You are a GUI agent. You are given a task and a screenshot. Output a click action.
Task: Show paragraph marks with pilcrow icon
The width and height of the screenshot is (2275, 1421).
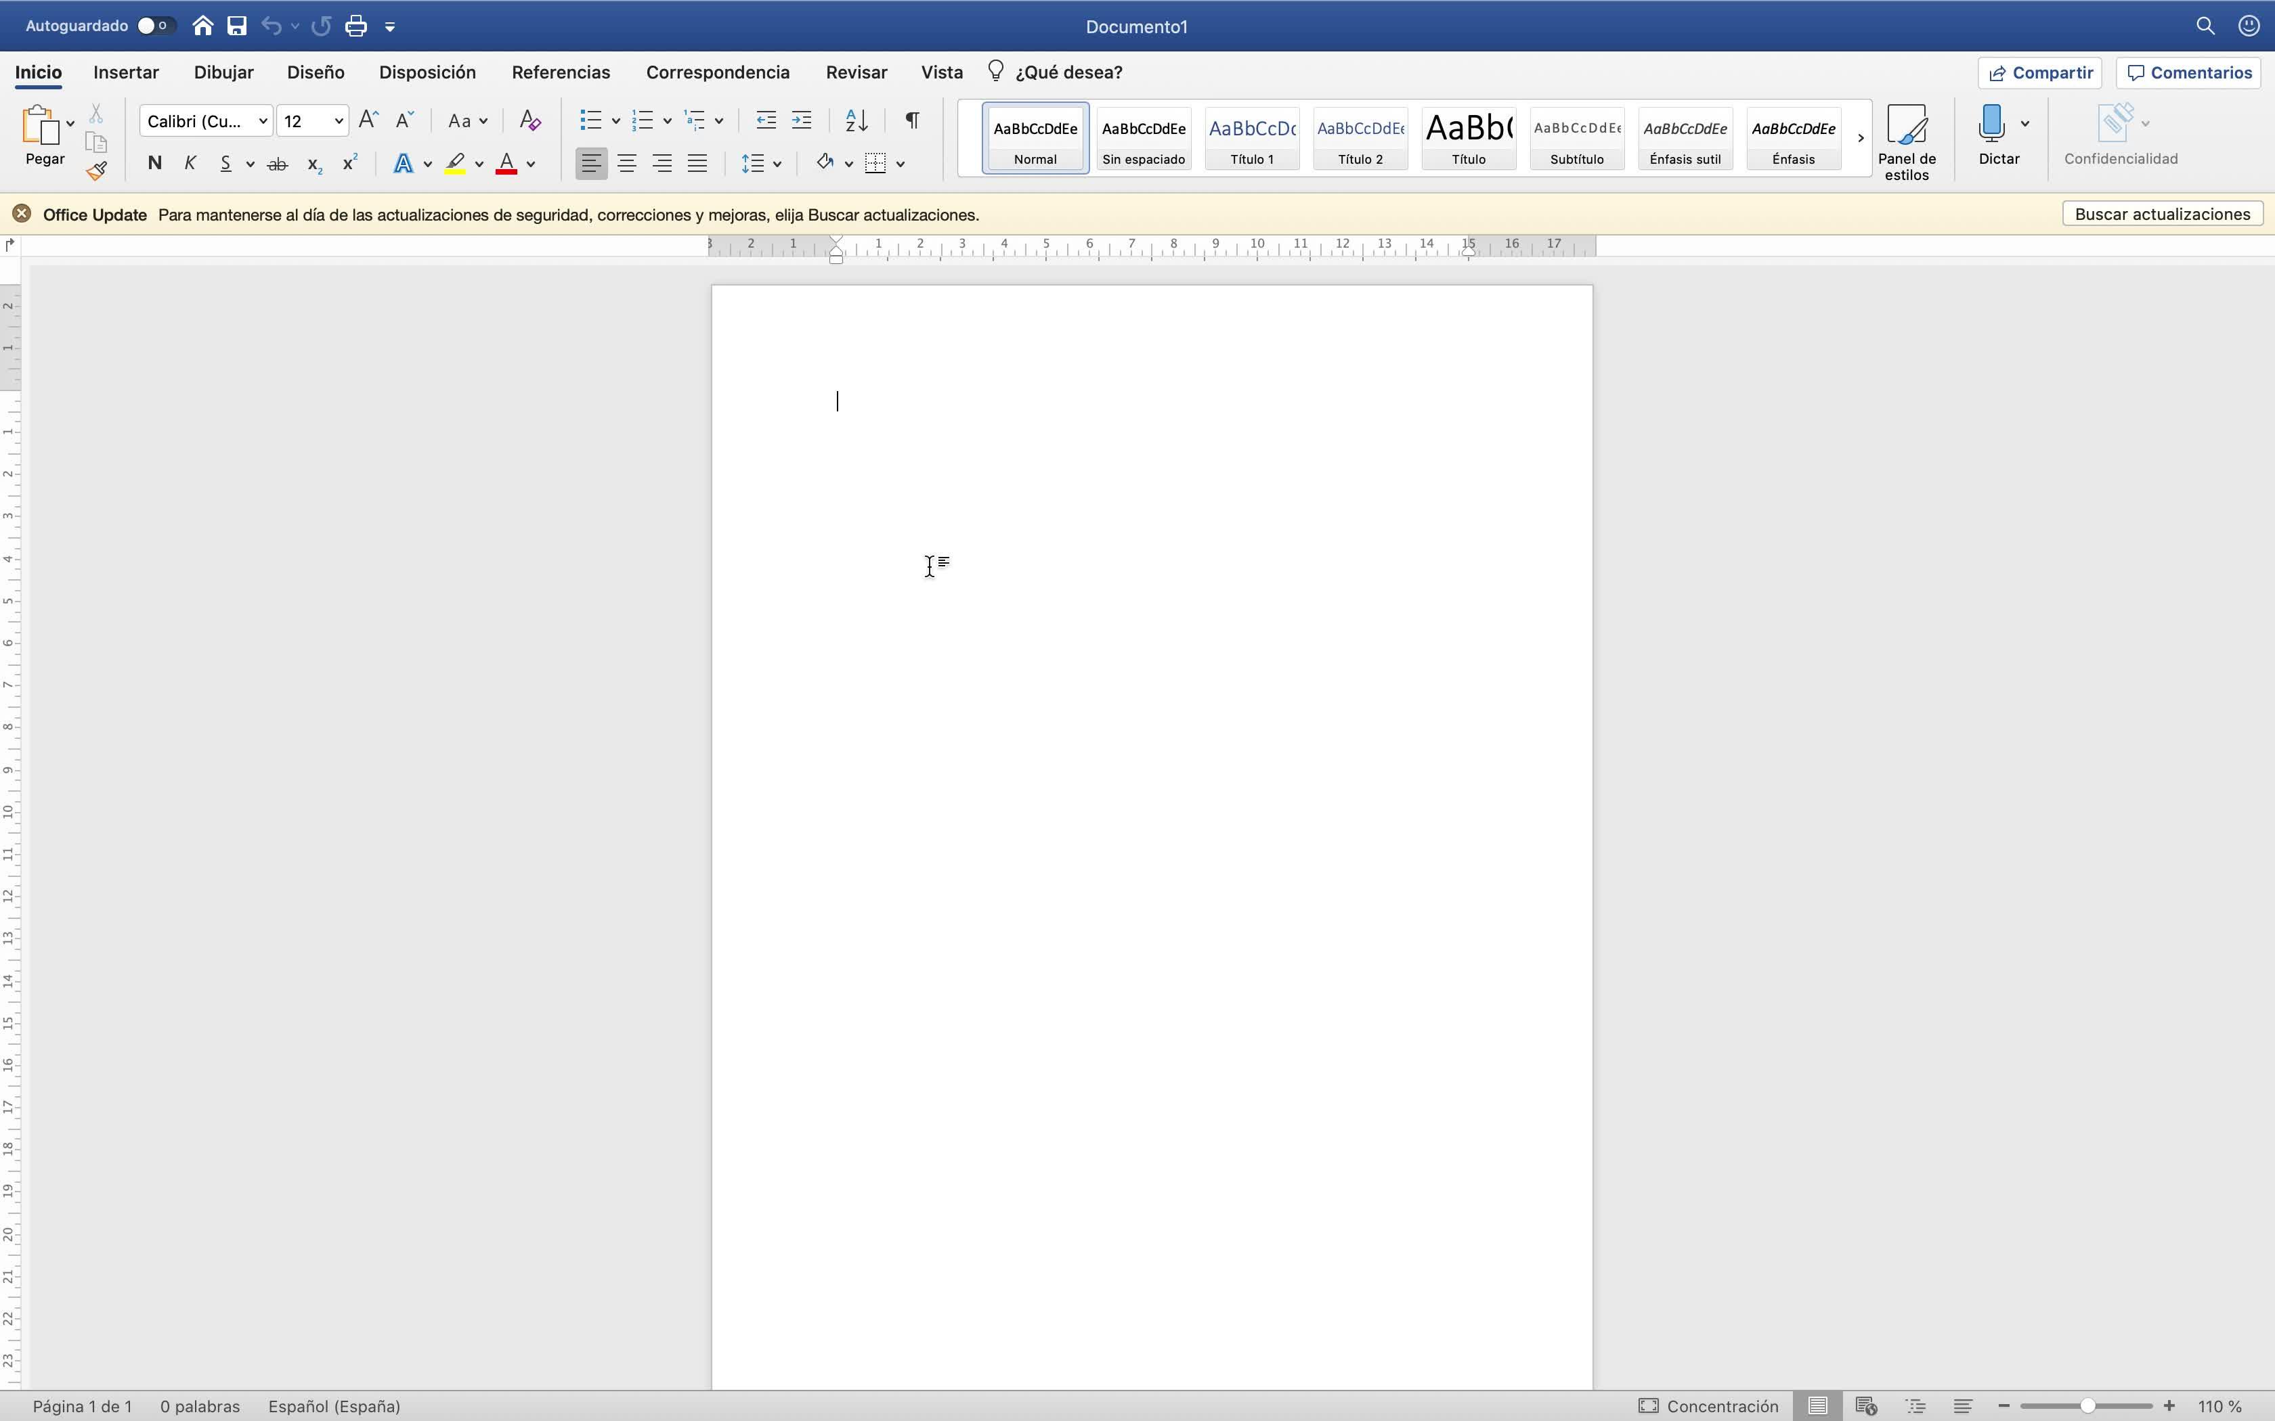click(911, 120)
